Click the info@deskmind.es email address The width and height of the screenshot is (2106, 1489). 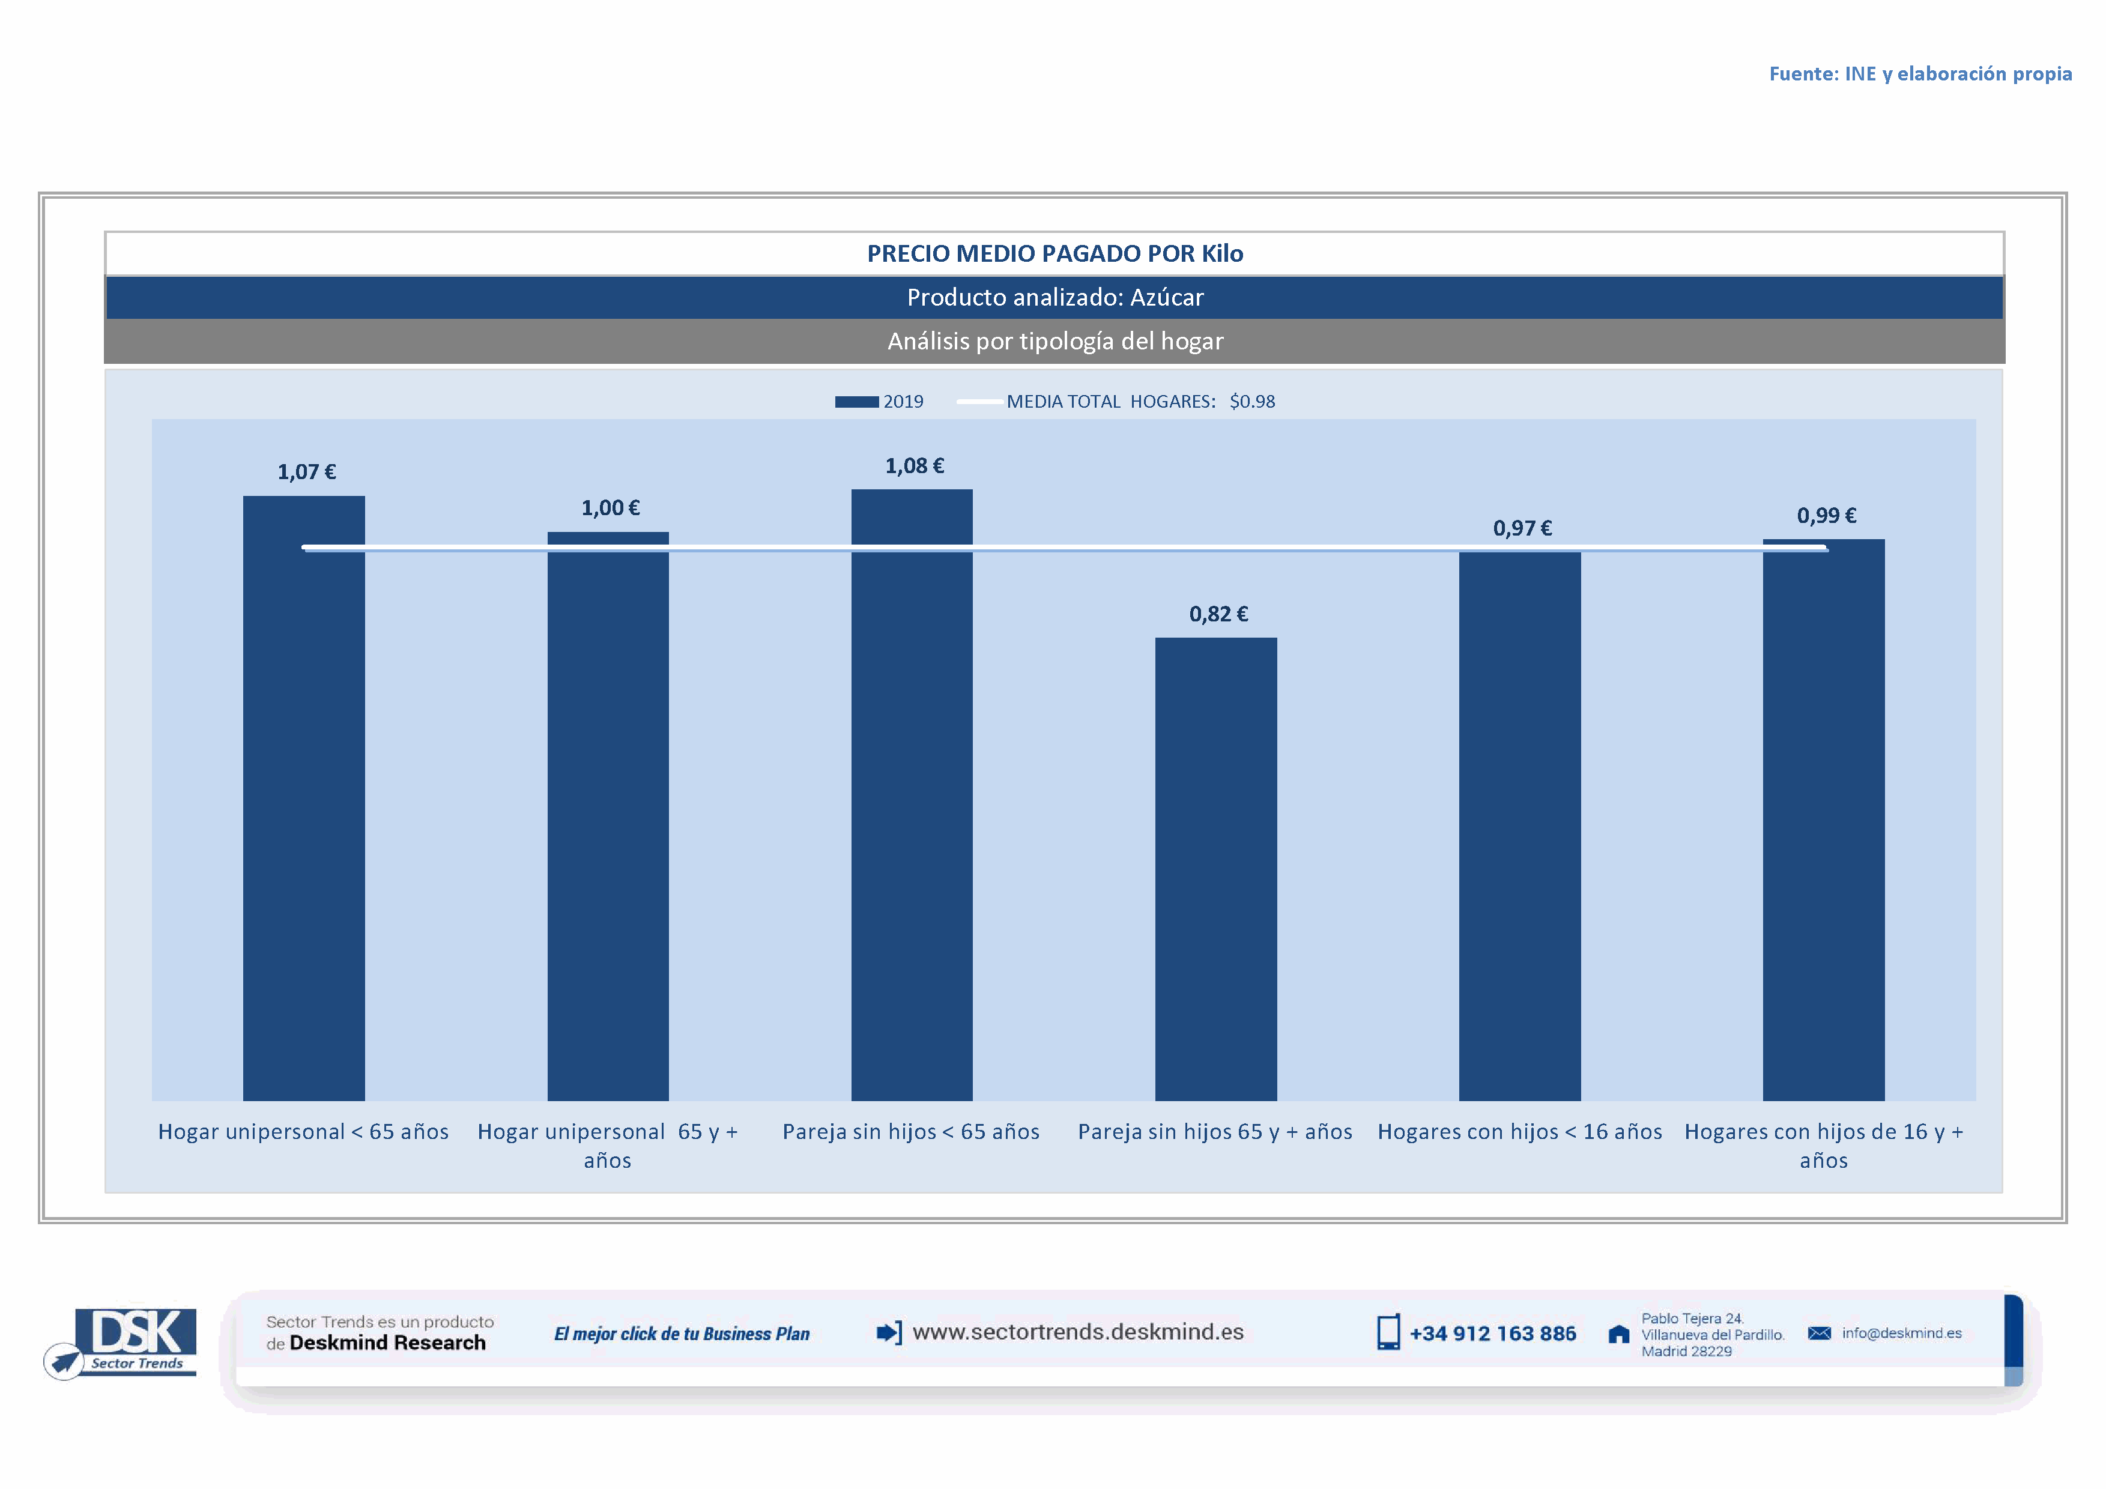(x=1901, y=1333)
